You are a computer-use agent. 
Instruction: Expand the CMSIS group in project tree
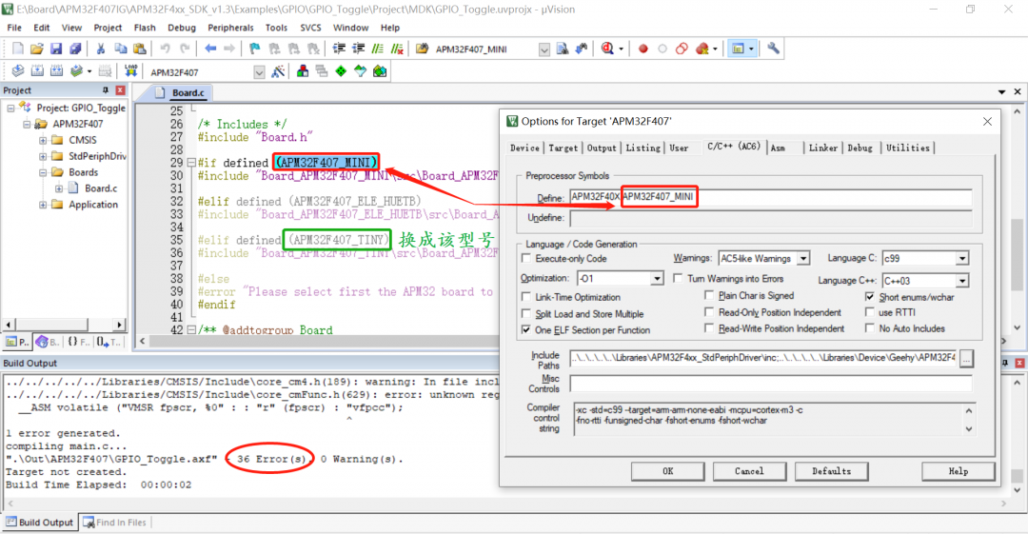click(43, 140)
